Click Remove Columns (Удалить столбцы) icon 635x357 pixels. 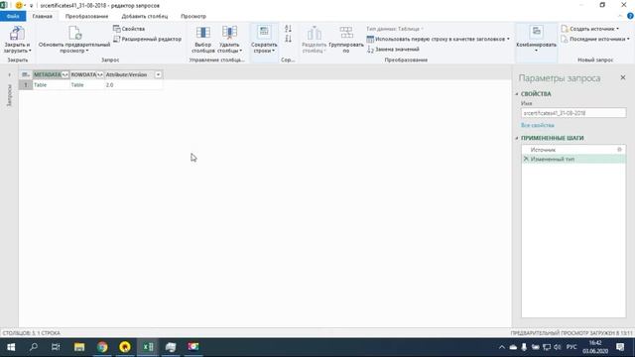[229, 33]
